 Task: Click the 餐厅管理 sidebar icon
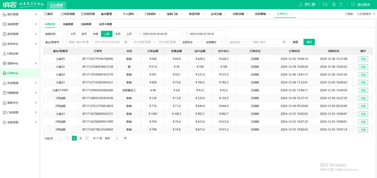4,14
